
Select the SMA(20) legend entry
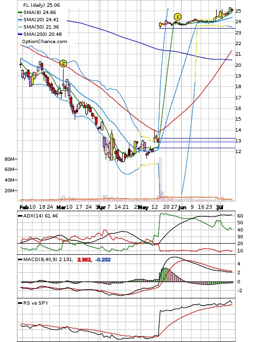pyautogui.click(x=38, y=20)
